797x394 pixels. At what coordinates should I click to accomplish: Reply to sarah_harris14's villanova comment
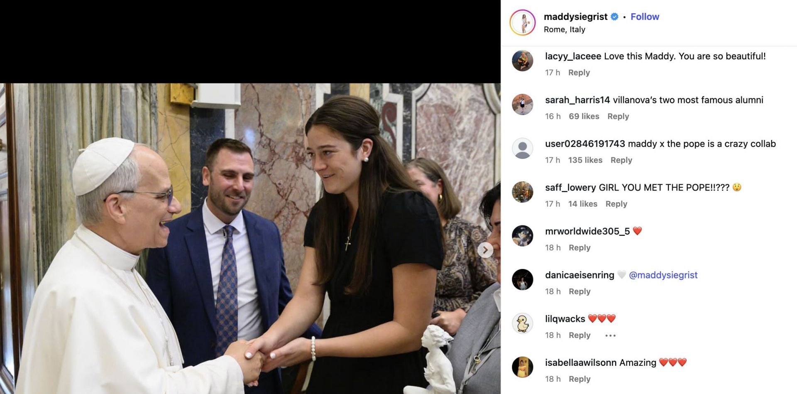pos(618,117)
